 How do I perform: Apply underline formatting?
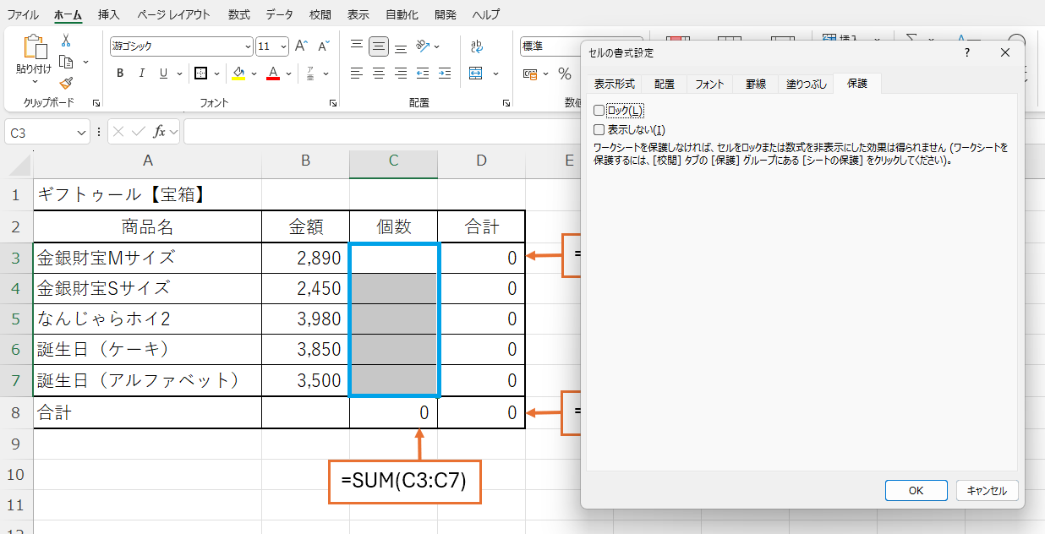[x=162, y=74]
